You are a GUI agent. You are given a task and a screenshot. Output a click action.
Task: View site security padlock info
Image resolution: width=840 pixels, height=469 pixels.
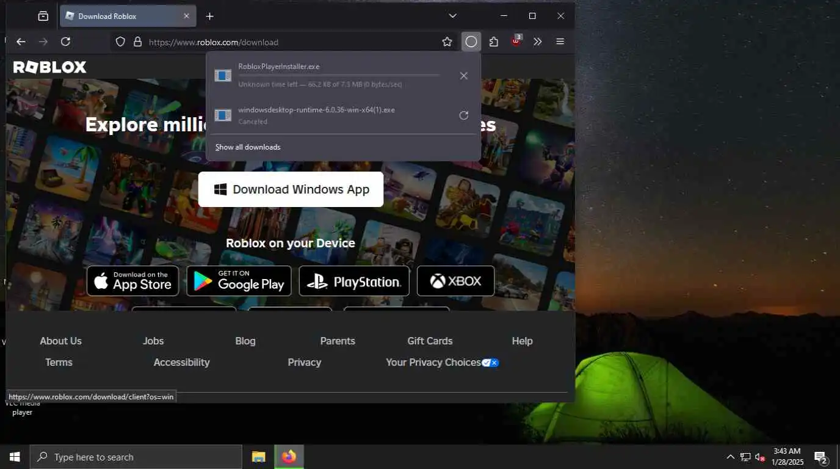coord(137,42)
